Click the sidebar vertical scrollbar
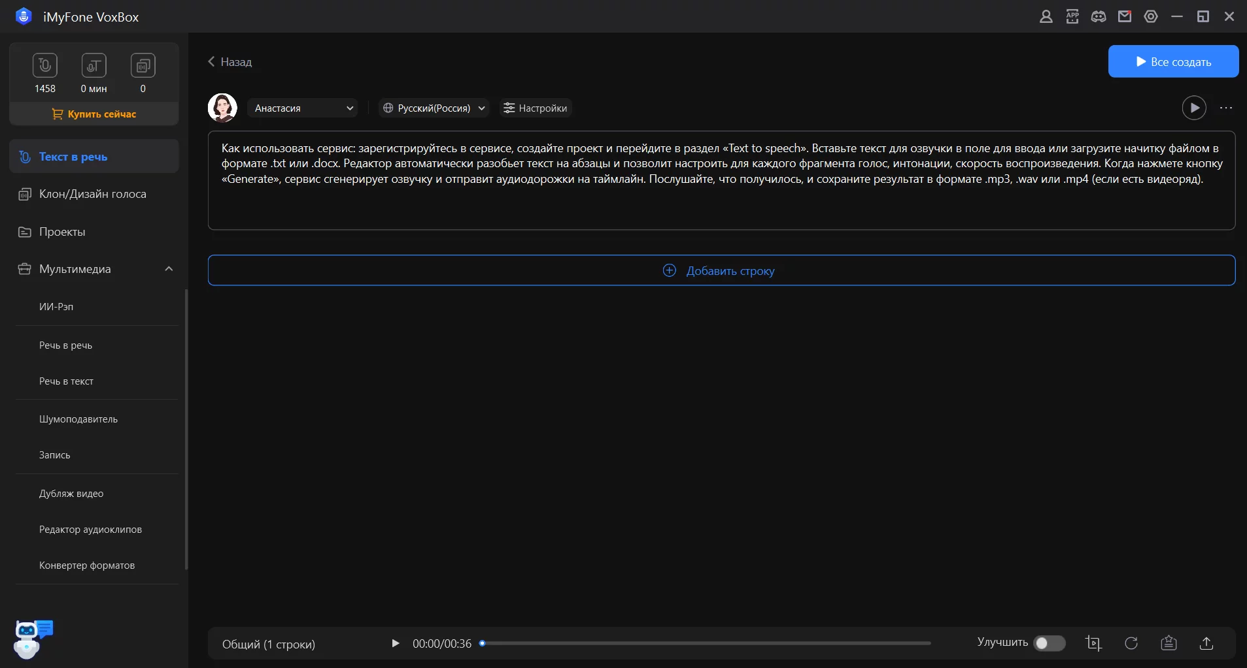 click(x=186, y=429)
